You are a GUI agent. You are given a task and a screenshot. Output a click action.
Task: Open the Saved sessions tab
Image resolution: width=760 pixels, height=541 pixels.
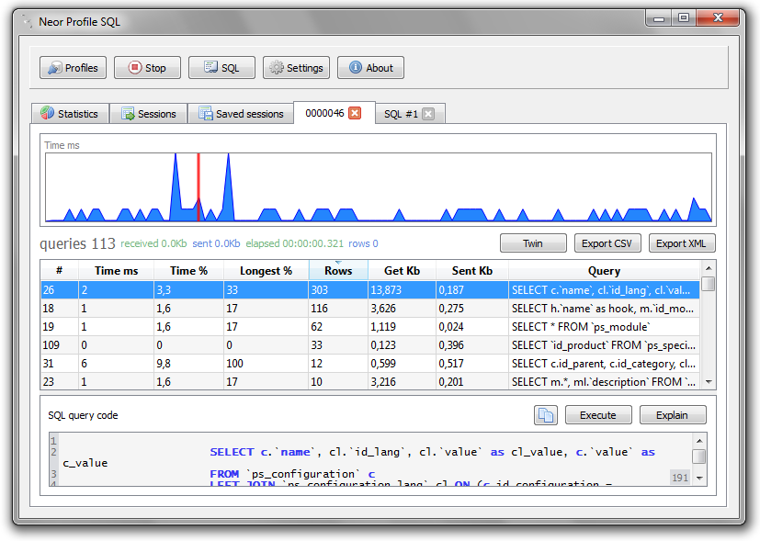pos(241,114)
